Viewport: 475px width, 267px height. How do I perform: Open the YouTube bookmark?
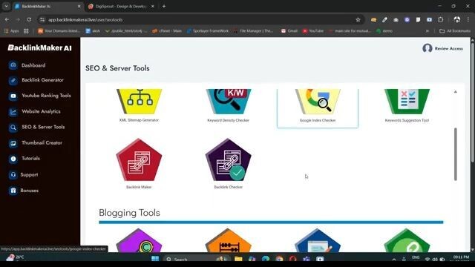(x=313, y=31)
